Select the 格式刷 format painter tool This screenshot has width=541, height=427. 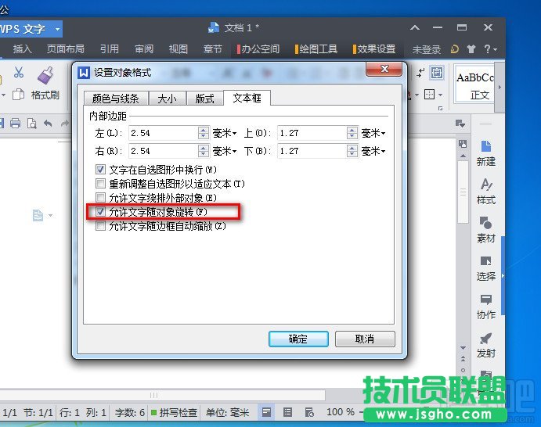pyautogui.click(x=45, y=84)
